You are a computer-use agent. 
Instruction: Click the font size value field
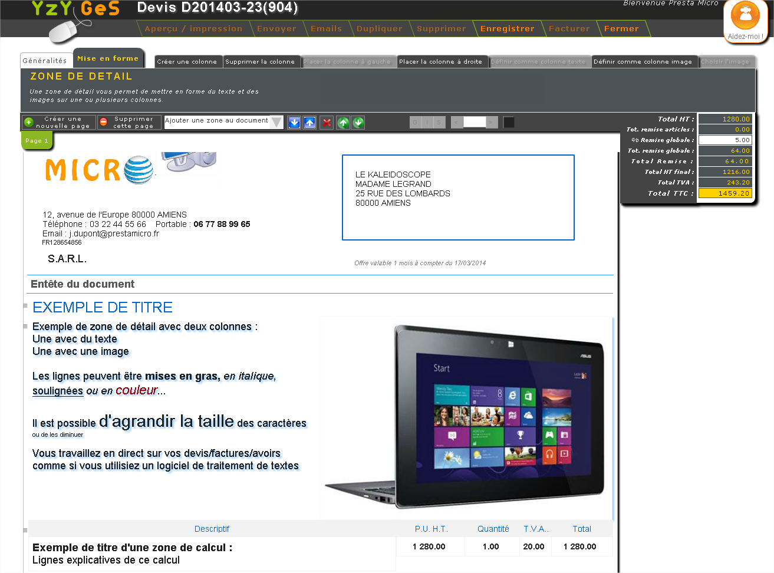tap(475, 122)
